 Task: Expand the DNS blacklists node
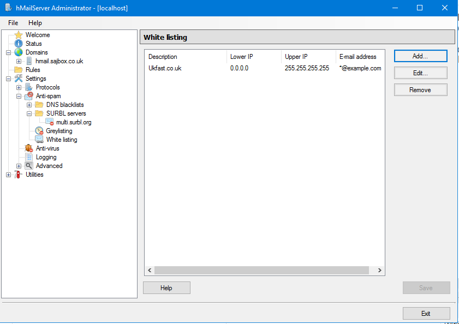click(29, 105)
